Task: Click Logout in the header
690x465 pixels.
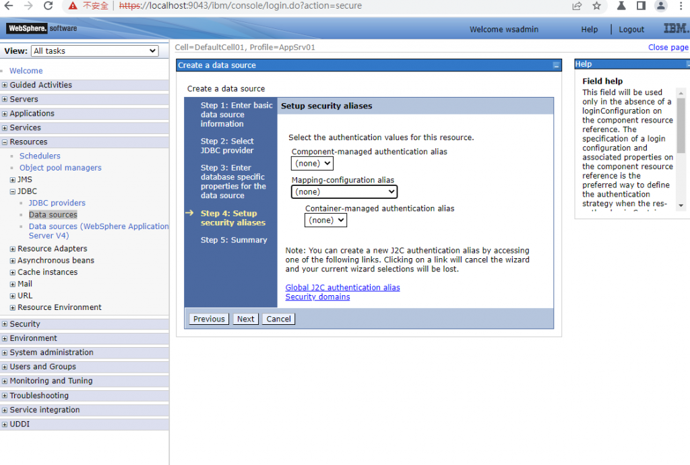Action: (631, 30)
